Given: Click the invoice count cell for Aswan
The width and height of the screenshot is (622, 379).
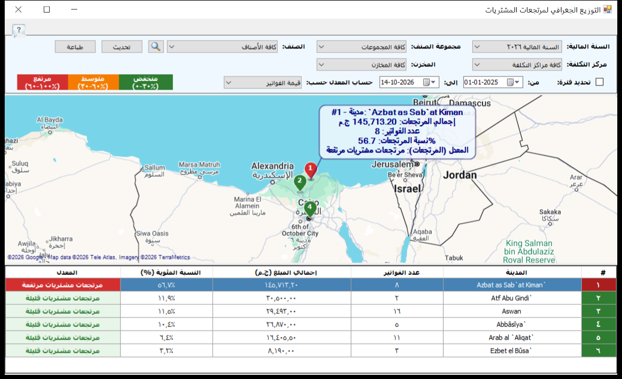Looking at the screenshot, I should coord(397,311).
